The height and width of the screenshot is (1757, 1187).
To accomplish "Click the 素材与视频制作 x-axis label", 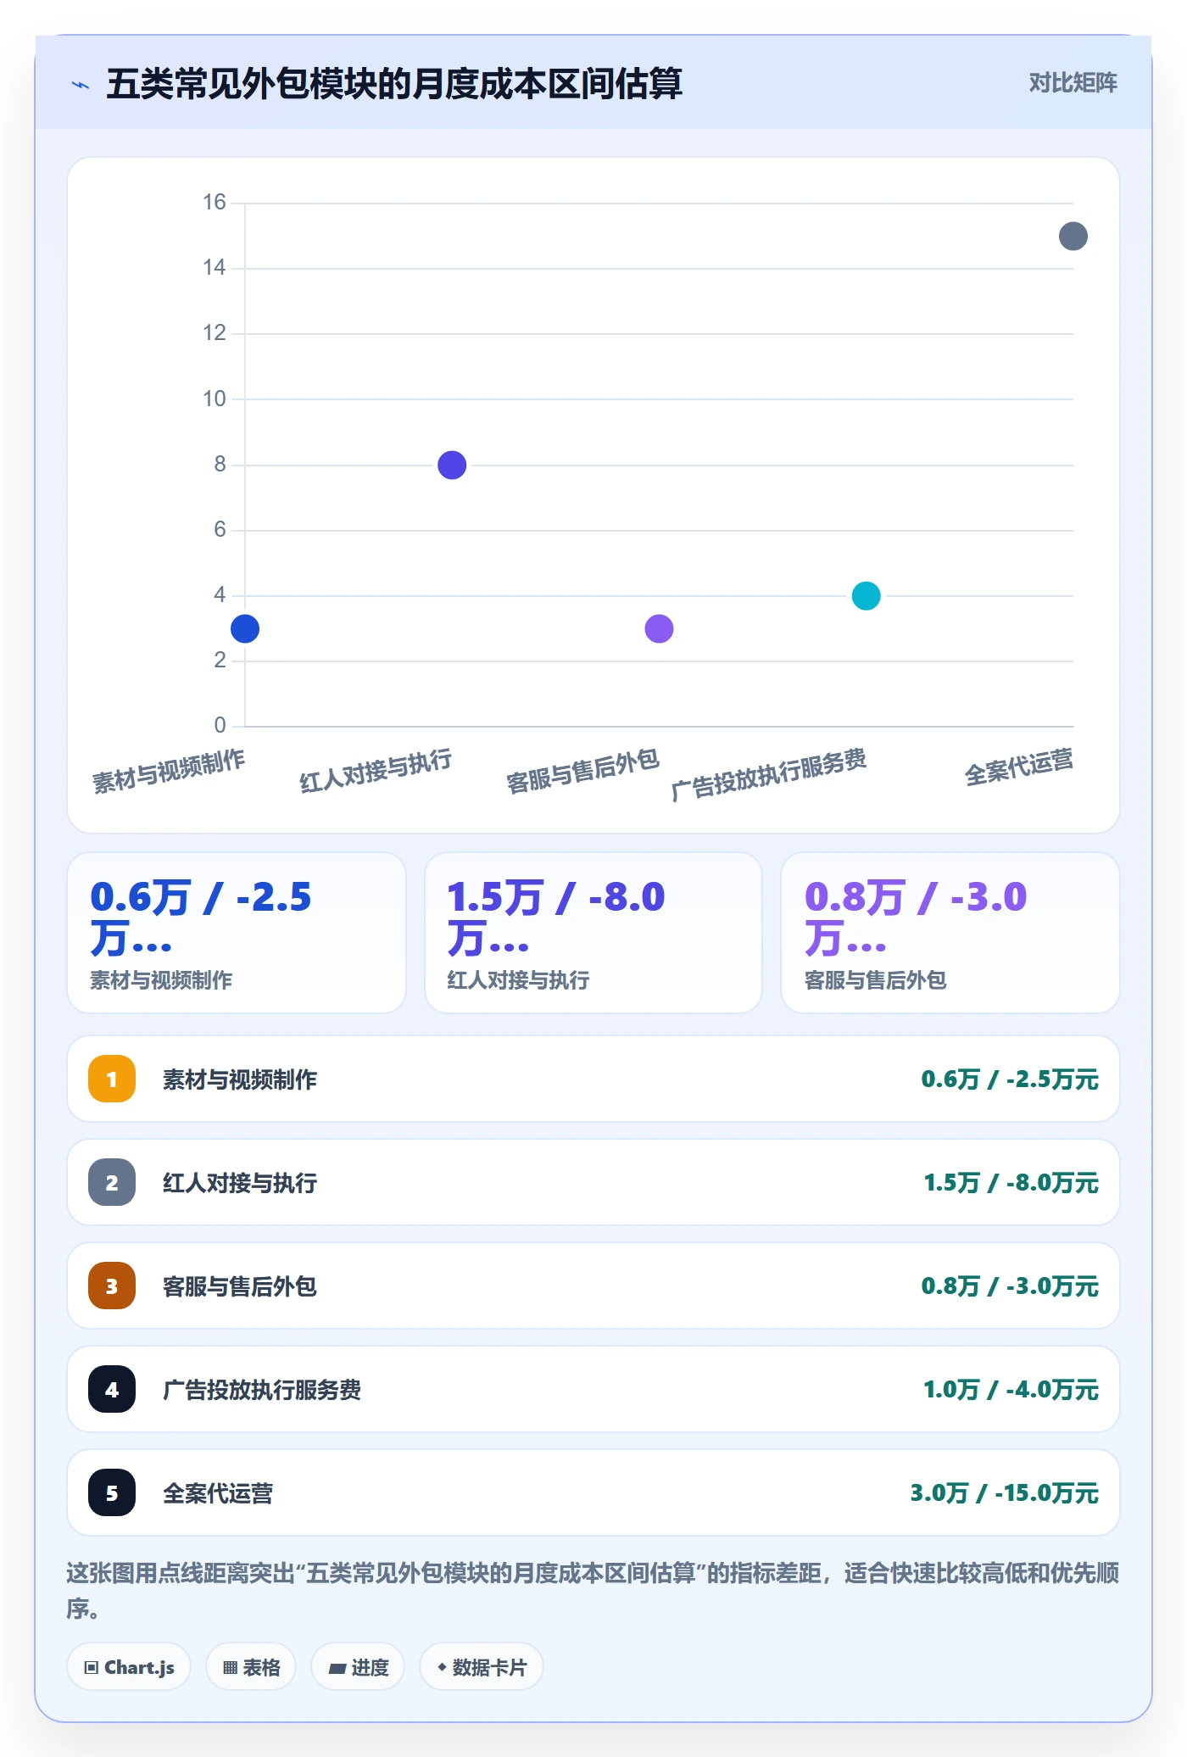I will pyautogui.click(x=169, y=771).
